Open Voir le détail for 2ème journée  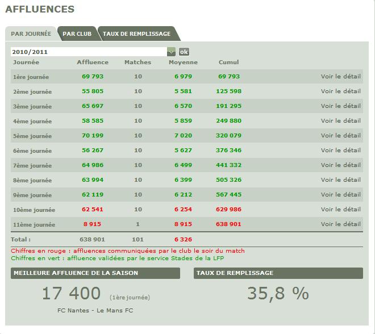(340, 91)
